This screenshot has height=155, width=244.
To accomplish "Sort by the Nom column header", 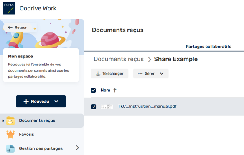I will click(105, 90).
